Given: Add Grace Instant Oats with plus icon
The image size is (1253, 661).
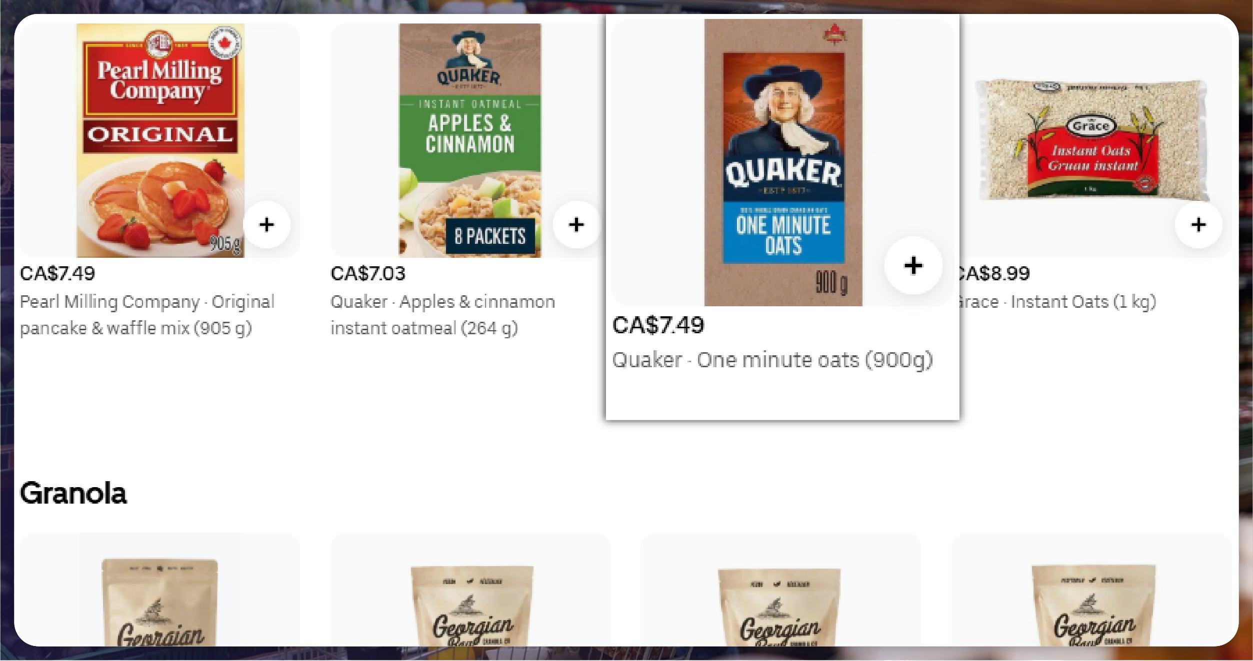Looking at the screenshot, I should point(1198,224).
